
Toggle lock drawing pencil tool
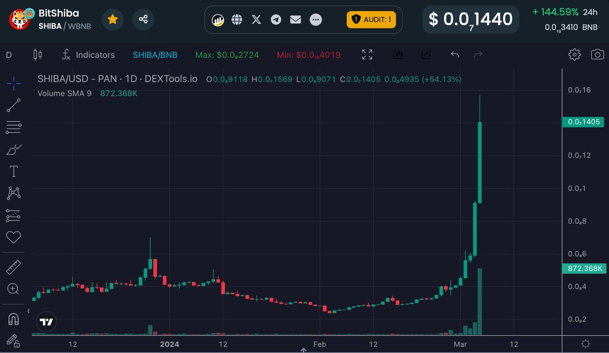point(14,341)
